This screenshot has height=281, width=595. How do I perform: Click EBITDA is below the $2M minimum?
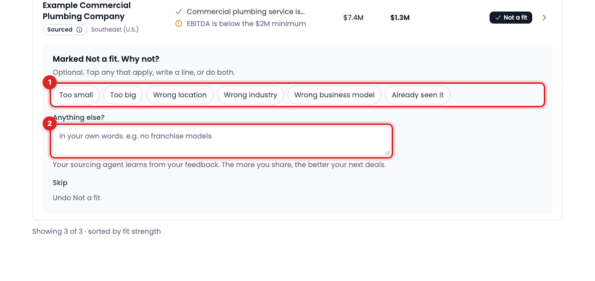coord(246,24)
